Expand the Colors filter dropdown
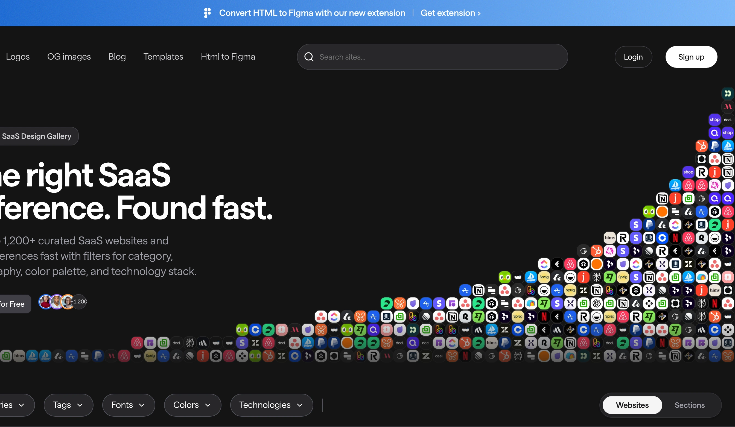The image size is (735, 427). point(192,405)
